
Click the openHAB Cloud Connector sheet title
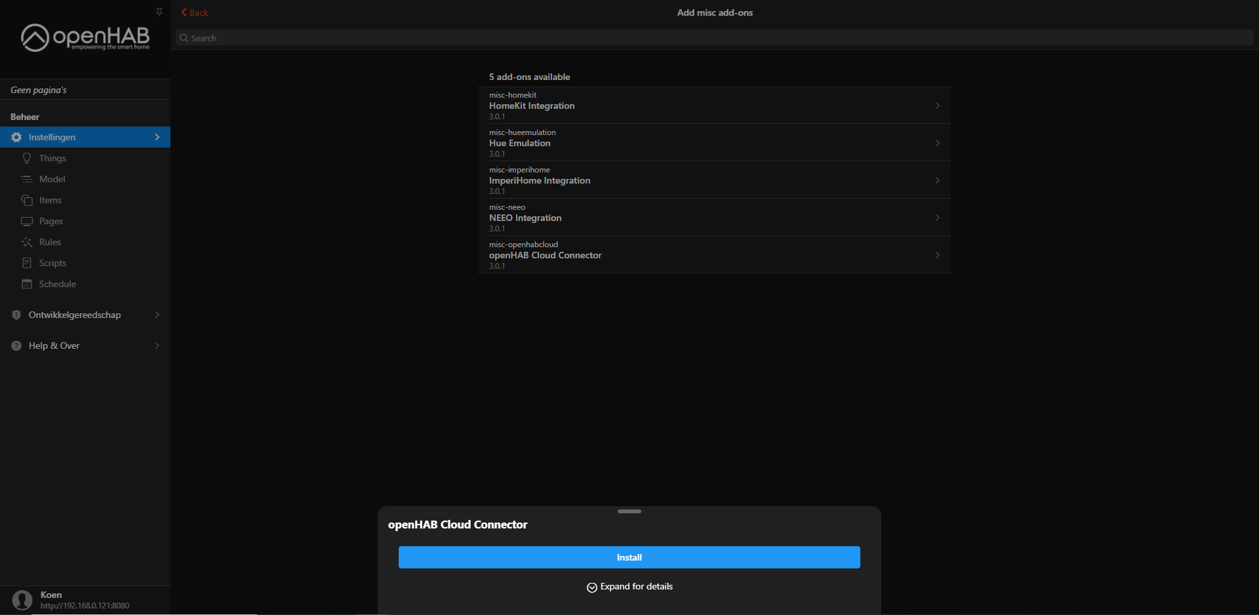(x=458, y=525)
